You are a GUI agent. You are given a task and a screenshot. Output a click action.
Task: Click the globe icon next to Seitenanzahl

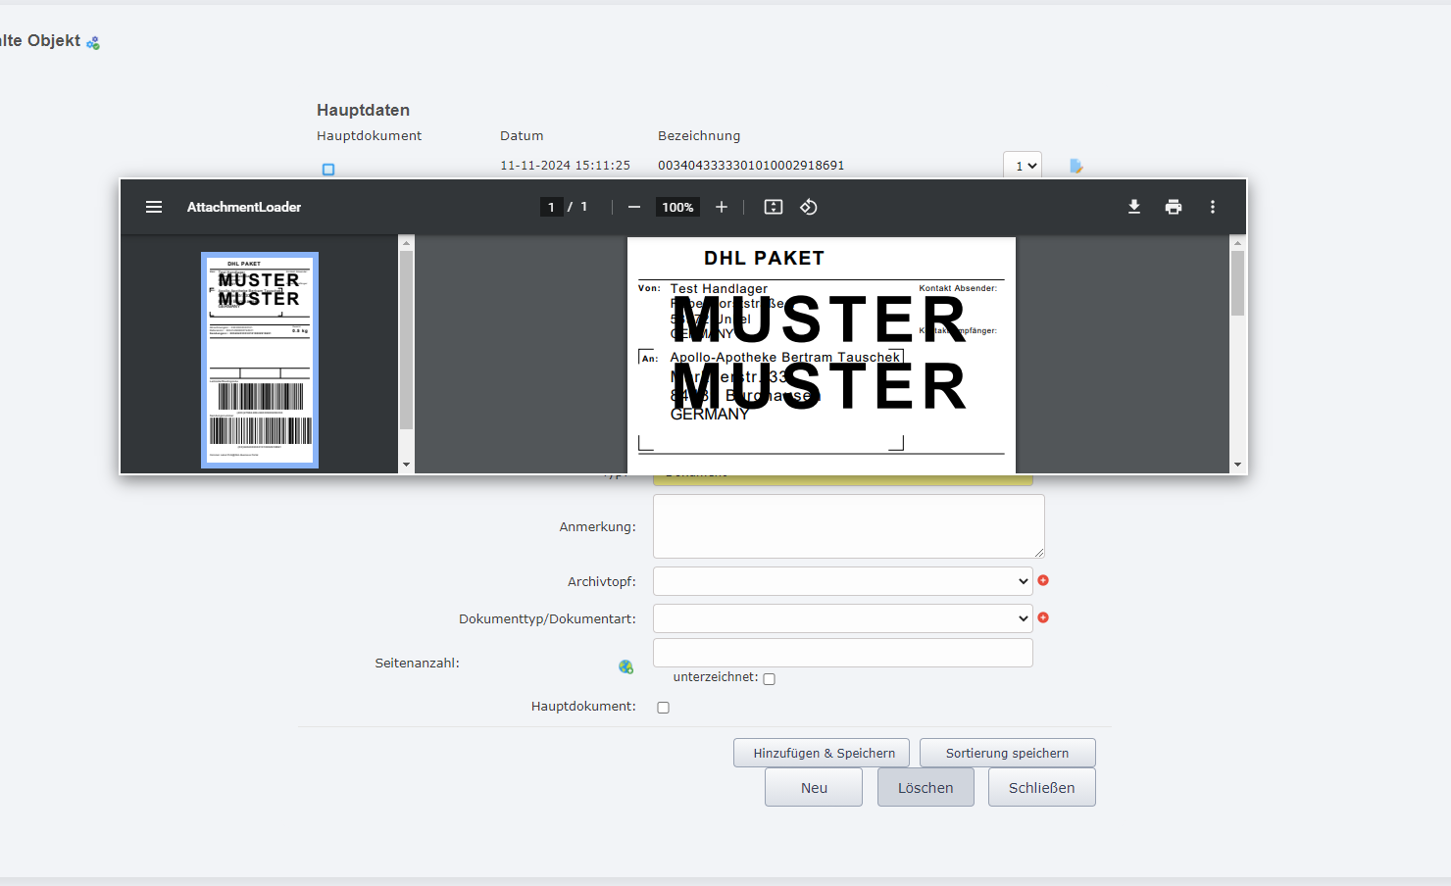click(626, 666)
